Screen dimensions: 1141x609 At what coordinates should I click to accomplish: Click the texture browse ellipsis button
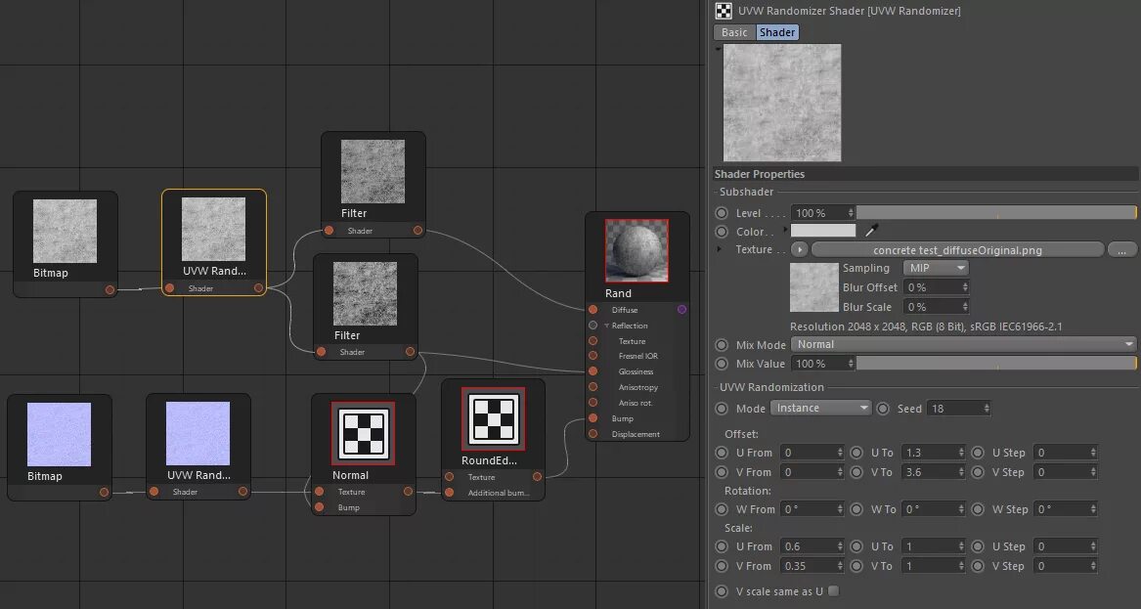[x=1122, y=249]
